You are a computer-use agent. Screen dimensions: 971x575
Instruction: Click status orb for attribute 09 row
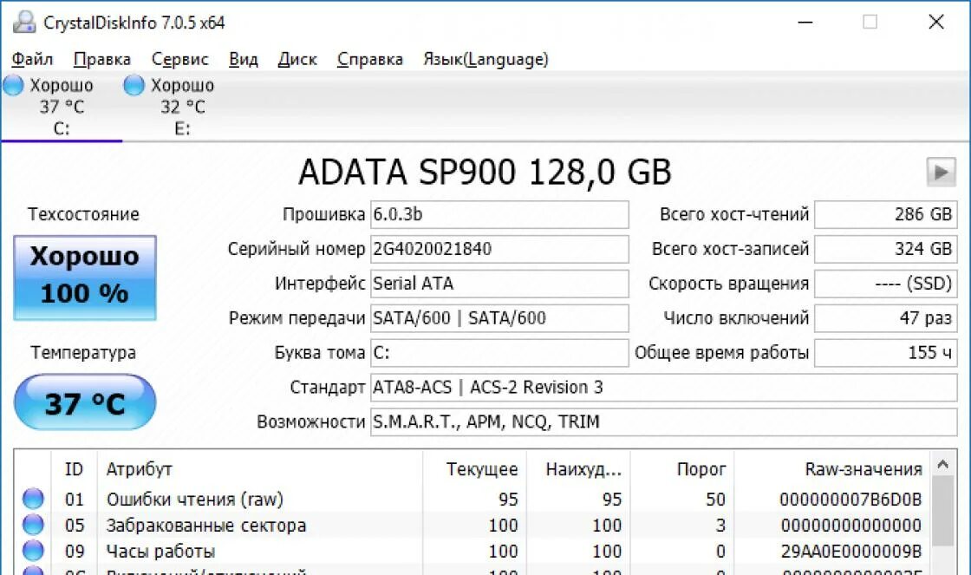click(x=33, y=551)
